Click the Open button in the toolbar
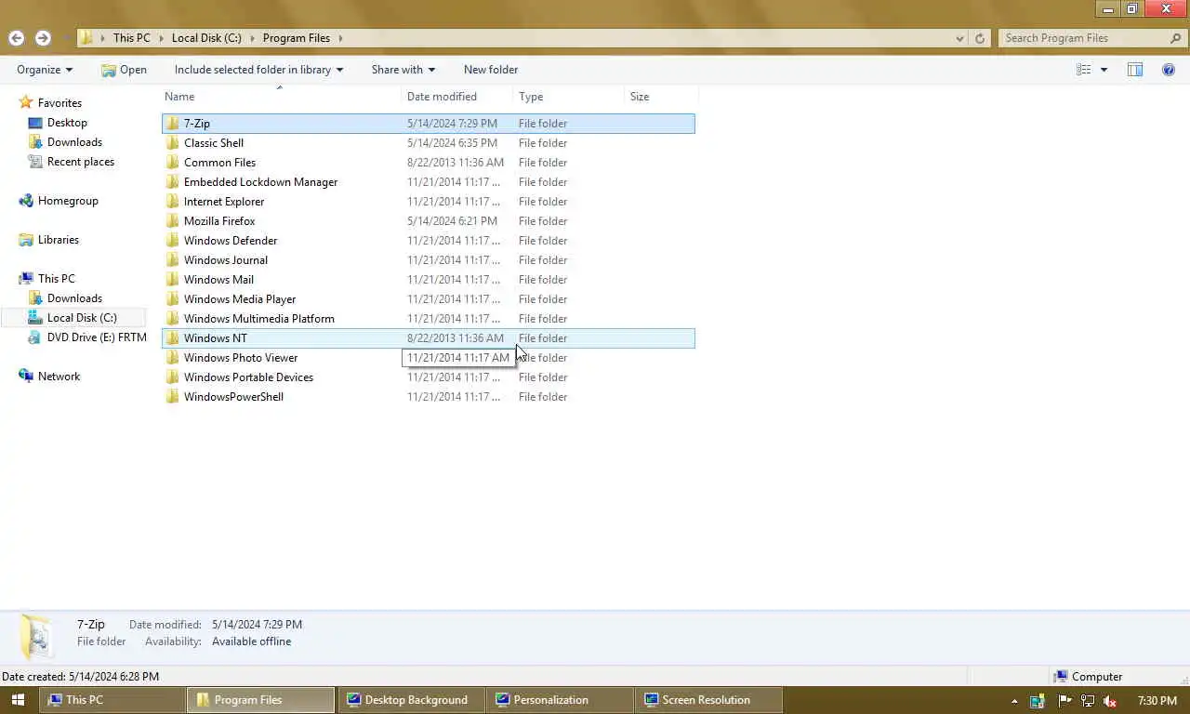Viewport: 1190px width, 714px height. pos(124,70)
